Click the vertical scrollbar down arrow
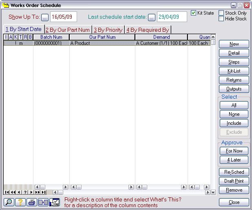This screenshot has height=210, width=252. pos(213,192)
